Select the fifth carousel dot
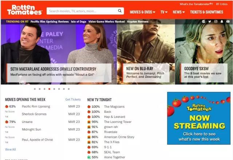 click(54, 89)
